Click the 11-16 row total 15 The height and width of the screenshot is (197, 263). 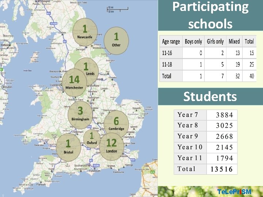pyautogui.click(x=249, y=53)
